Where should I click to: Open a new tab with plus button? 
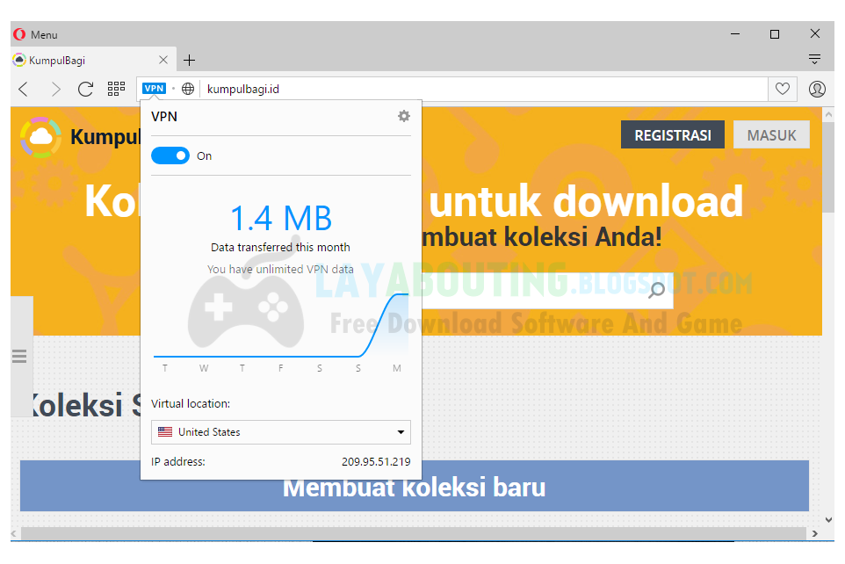pyautogui.click(x=189, y=60)
